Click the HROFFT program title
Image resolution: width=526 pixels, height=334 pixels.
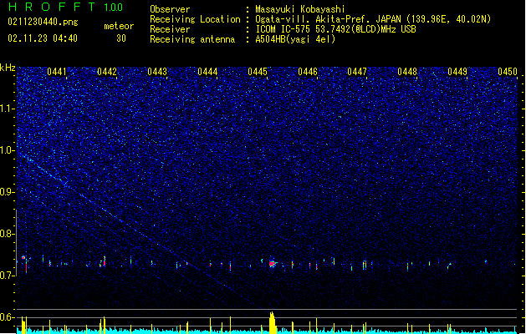[x=52, y=7]
